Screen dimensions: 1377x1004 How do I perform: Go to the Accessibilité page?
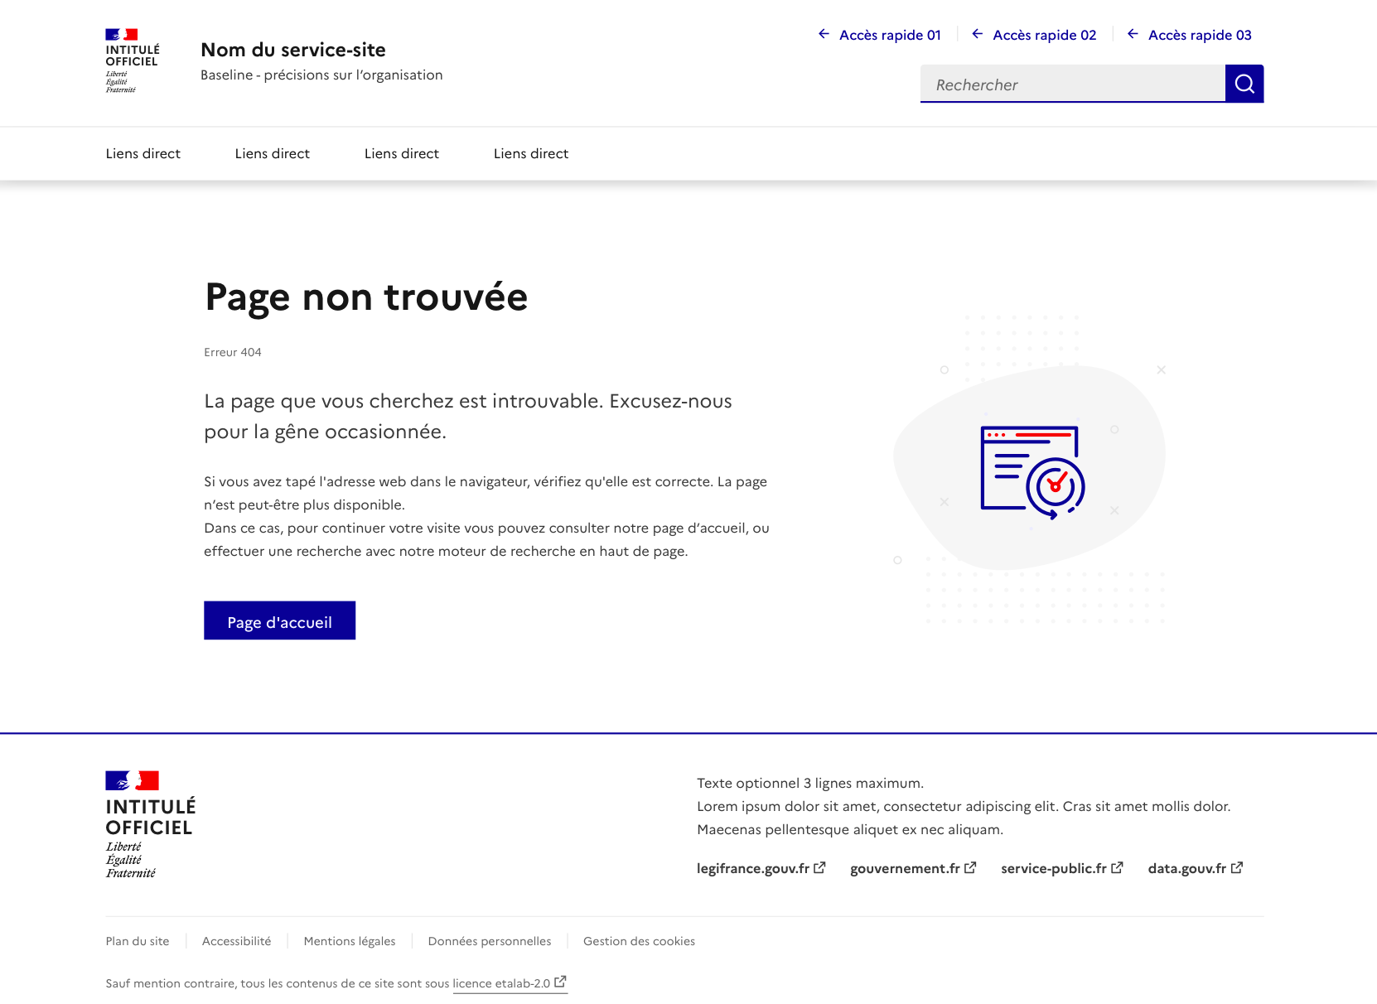point(236,941)
